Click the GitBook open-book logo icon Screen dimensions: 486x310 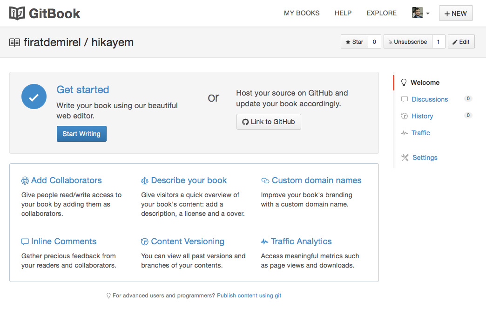(x=17, y=14)
